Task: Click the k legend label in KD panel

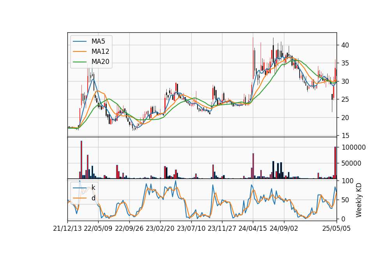Action: click(93, 188)
